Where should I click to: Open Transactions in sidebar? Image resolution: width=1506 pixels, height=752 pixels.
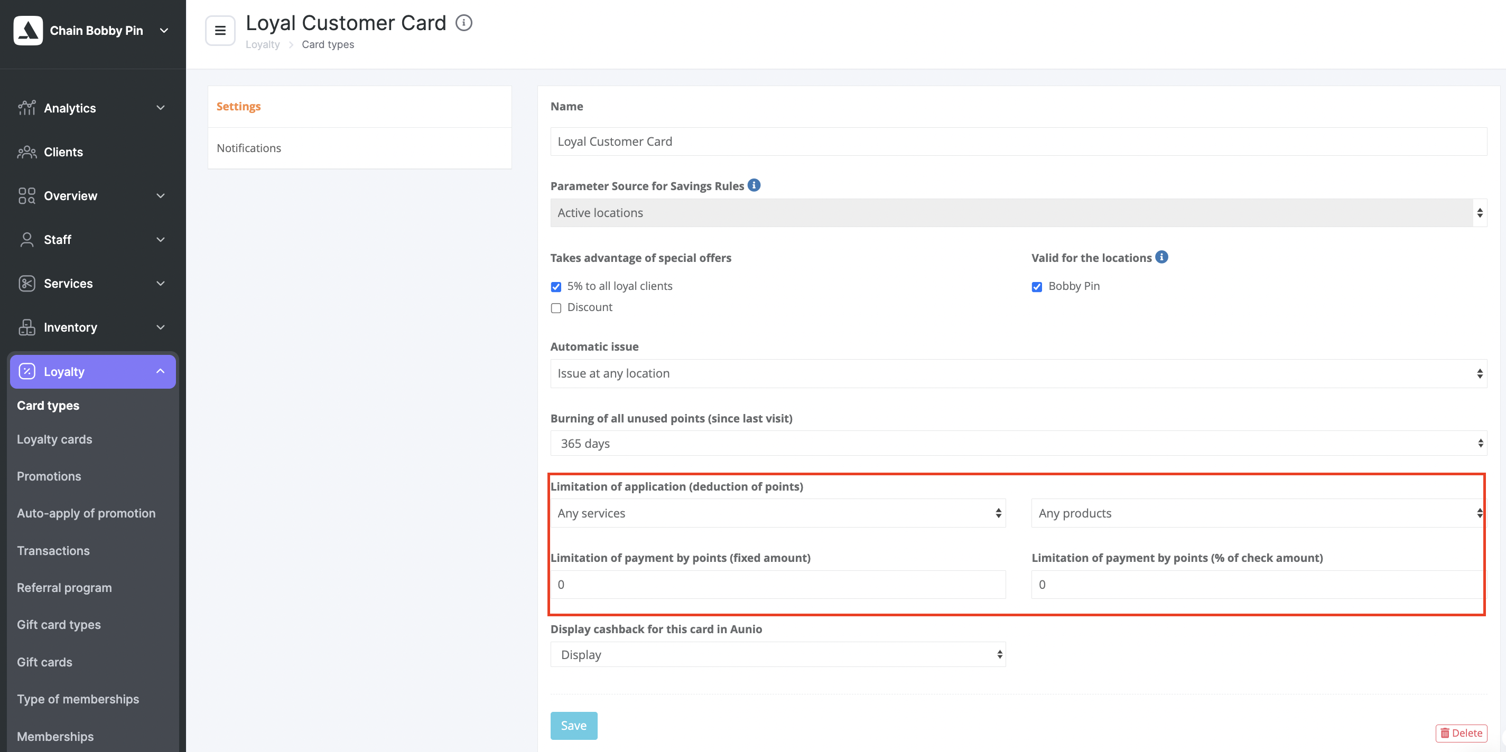pos(53,550)
